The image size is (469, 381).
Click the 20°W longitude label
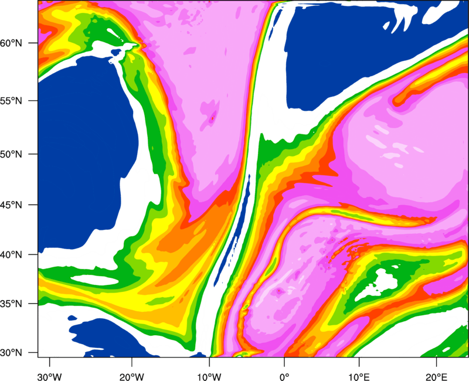(x=132, y=376)
